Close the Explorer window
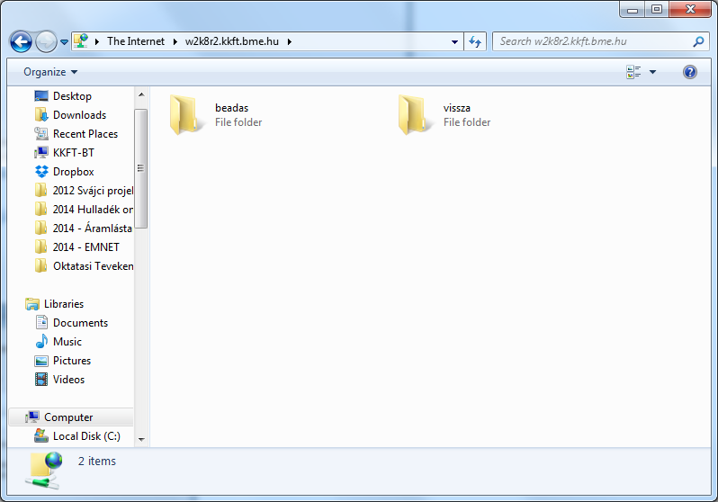 (690, 9)
